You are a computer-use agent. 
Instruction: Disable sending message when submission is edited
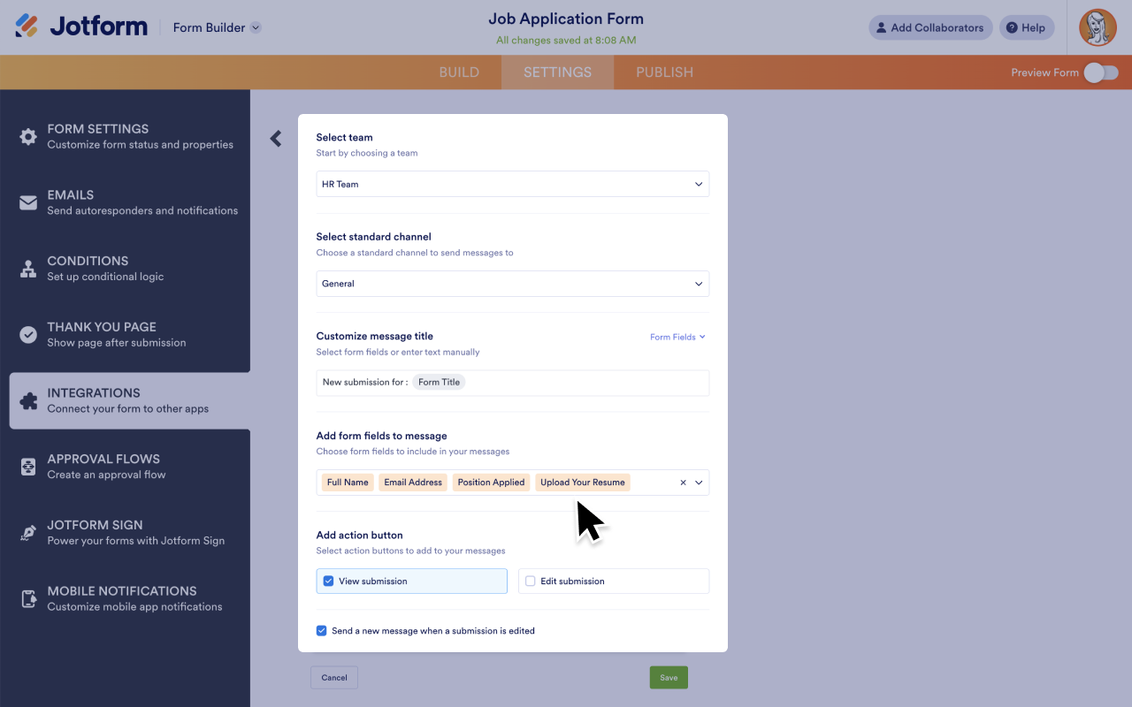point(321,630)
